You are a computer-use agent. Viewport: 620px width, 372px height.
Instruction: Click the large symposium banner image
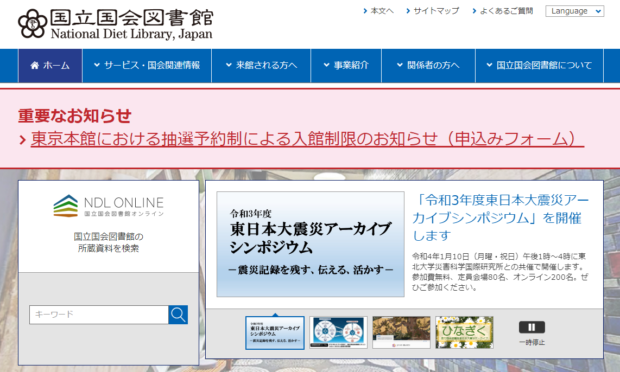[311, 244]
